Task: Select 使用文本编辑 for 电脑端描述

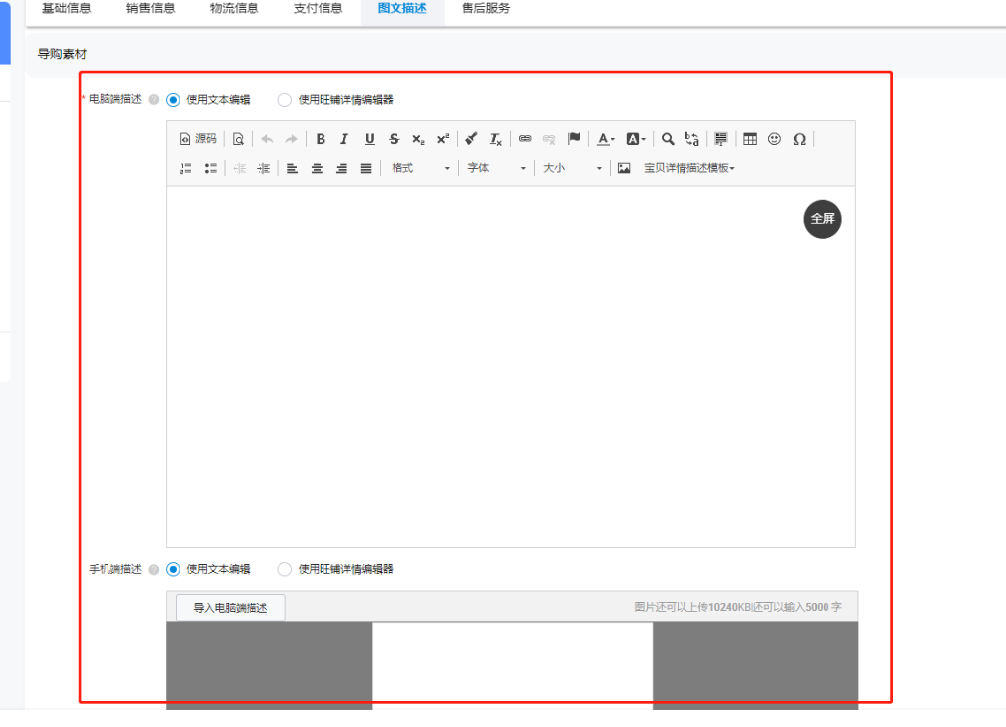Action: point(174,99)
